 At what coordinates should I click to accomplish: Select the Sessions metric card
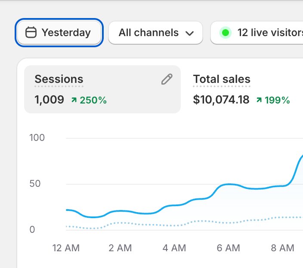coord(102,89)
